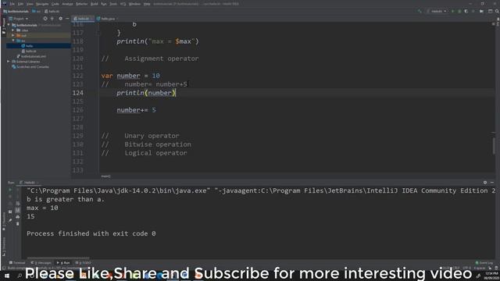The image size is (500, 281).
Task: Click the Windows Start button
Action: (6, 276)
